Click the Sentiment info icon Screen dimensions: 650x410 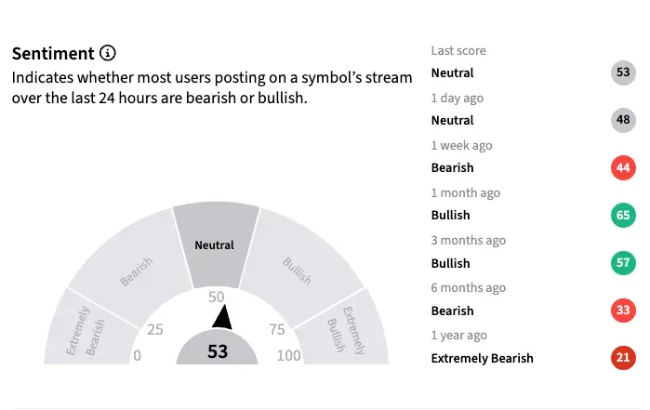108,53
